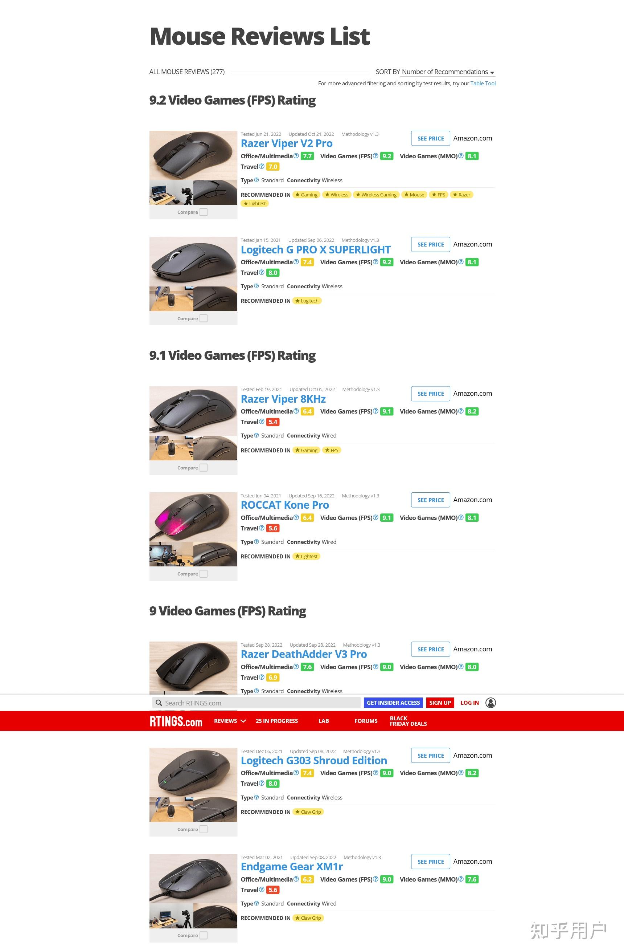Open the 25 In Progress menu

click(x=276, y=721)
